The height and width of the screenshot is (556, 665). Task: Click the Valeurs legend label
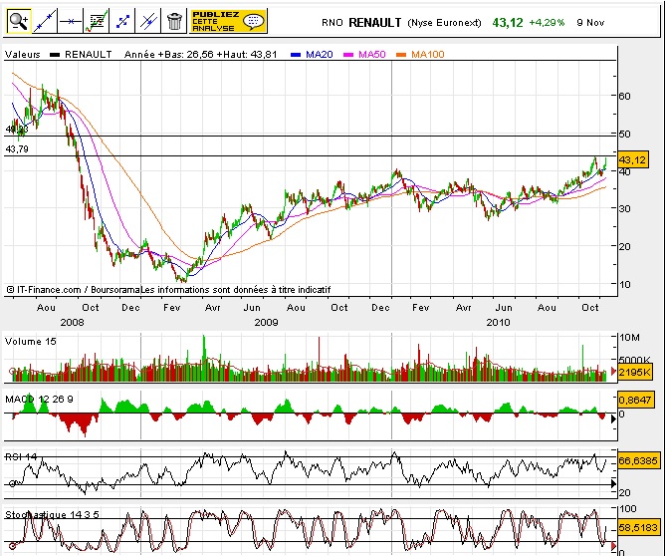tap(23, 55)
